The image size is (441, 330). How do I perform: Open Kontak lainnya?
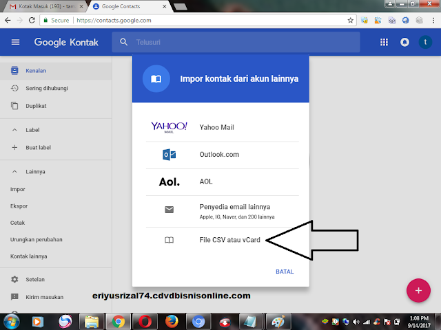pyautogui.click(x=29, y=256)
